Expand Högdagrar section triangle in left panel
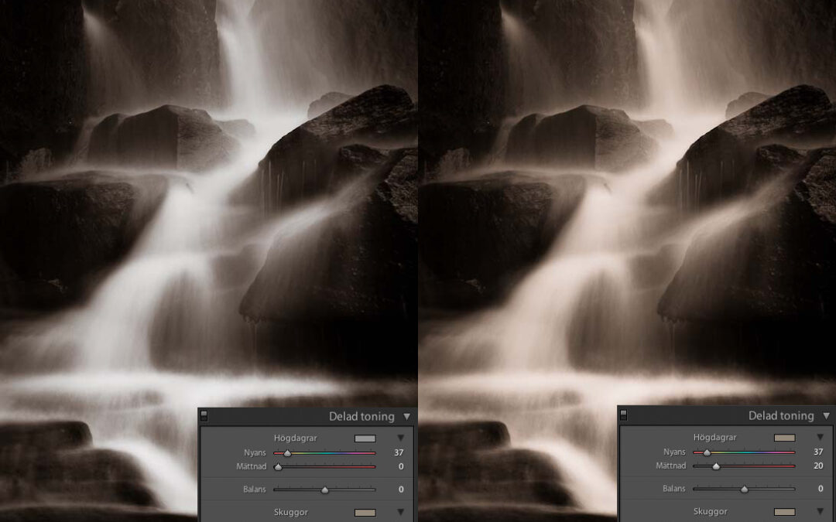Viewport: 836px width, 522px height. 400,438
